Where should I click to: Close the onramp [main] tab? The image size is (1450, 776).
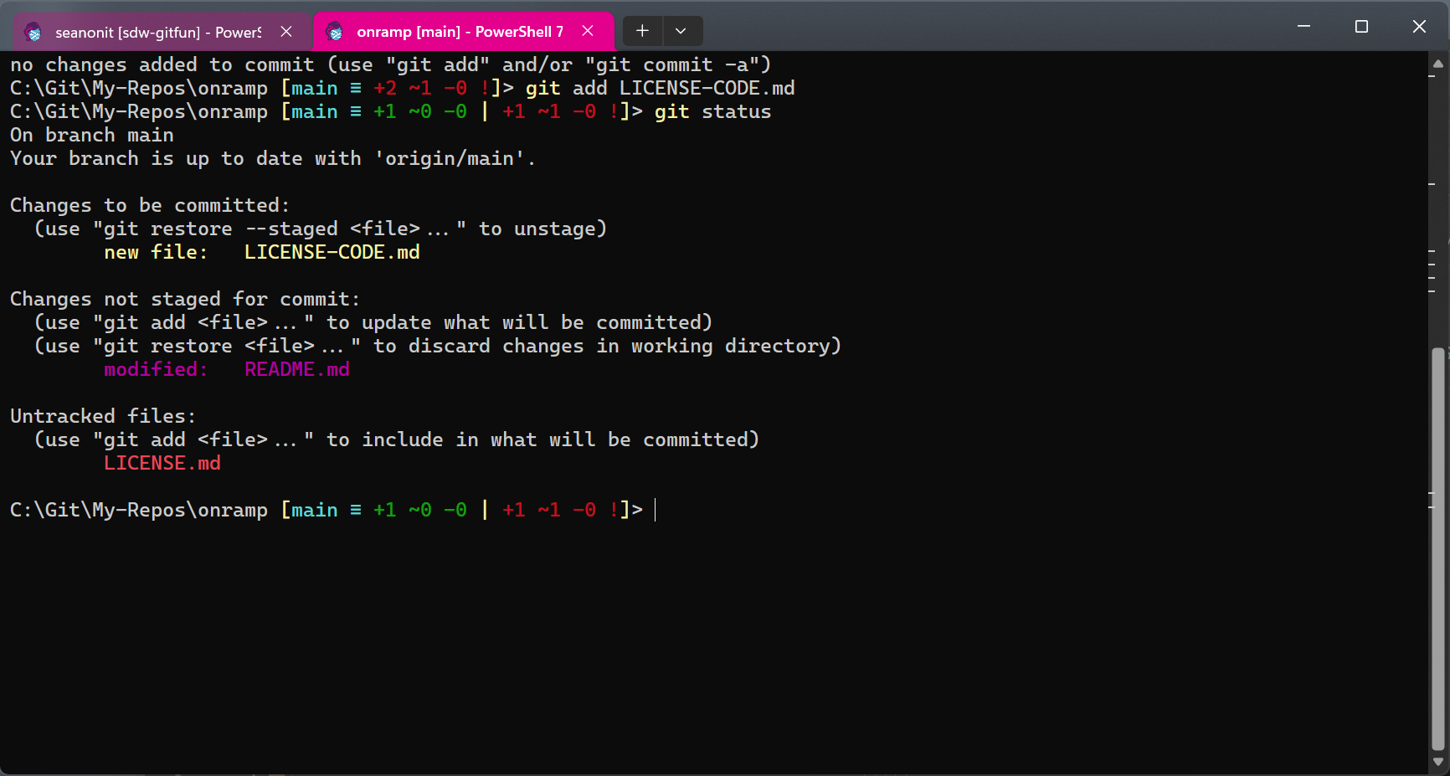587,30
